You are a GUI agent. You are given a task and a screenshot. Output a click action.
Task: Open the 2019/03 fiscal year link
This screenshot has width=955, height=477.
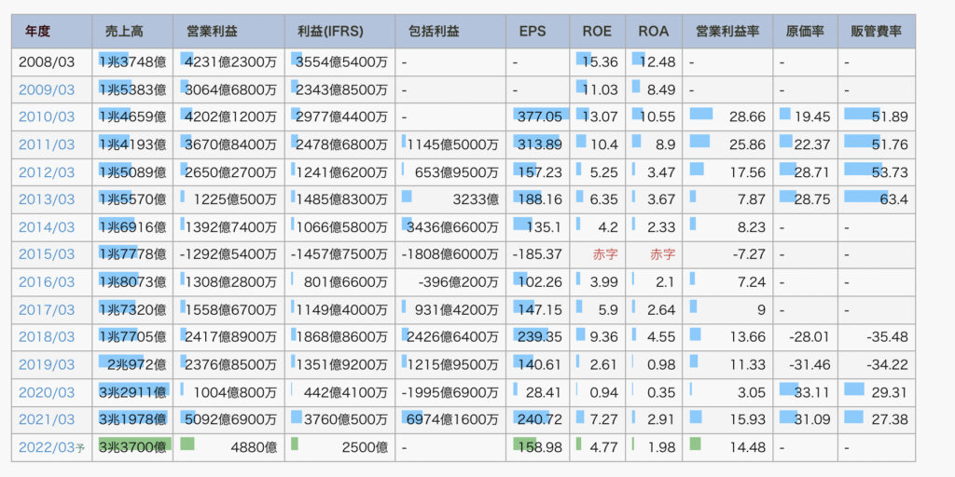[47, 364]
